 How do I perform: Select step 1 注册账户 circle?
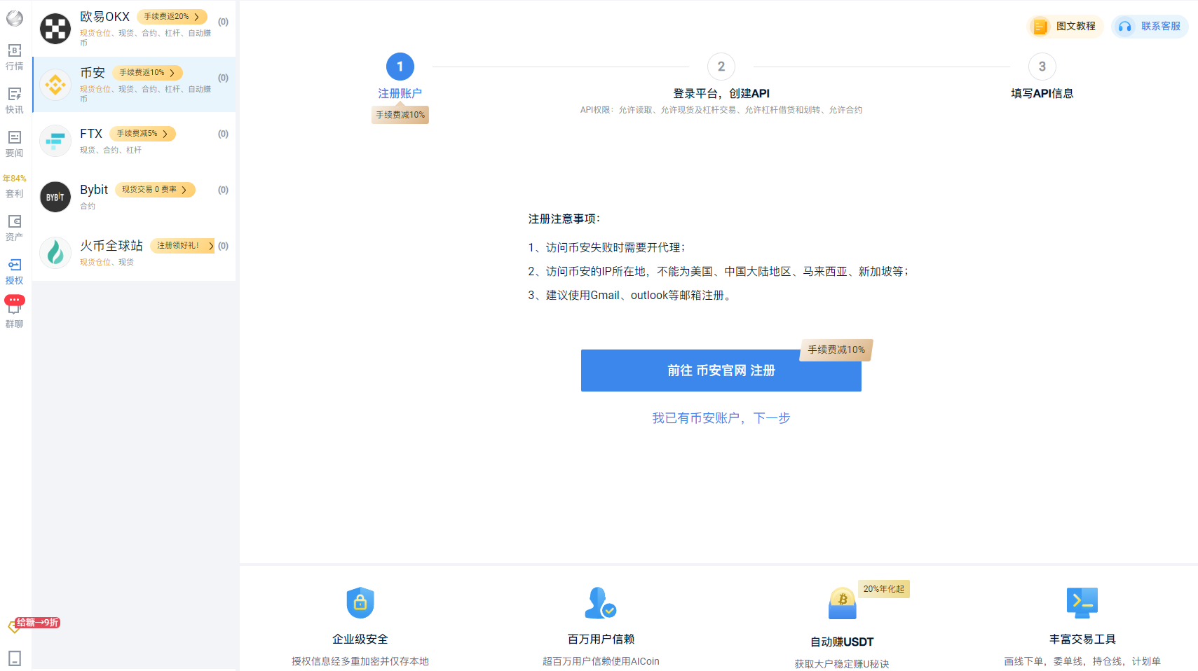tap(400, 67)
